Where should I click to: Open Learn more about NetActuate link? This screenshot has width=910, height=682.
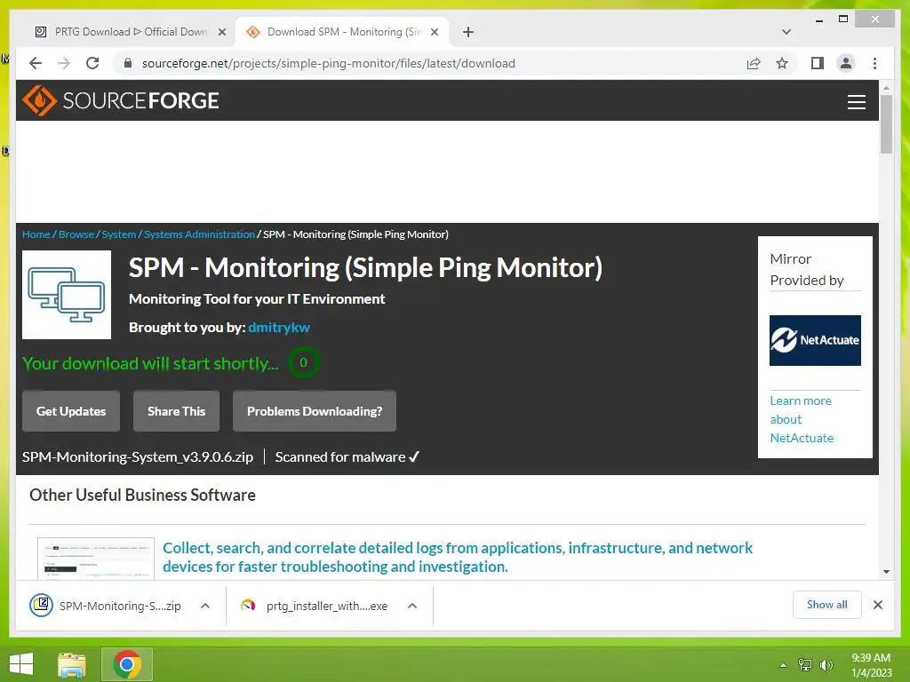pos(802,419)
